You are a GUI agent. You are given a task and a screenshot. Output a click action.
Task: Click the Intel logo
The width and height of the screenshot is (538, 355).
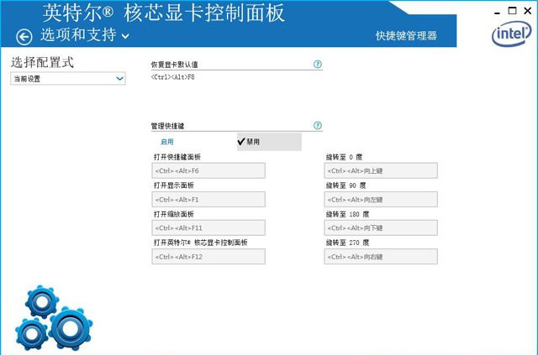[512, 34]
